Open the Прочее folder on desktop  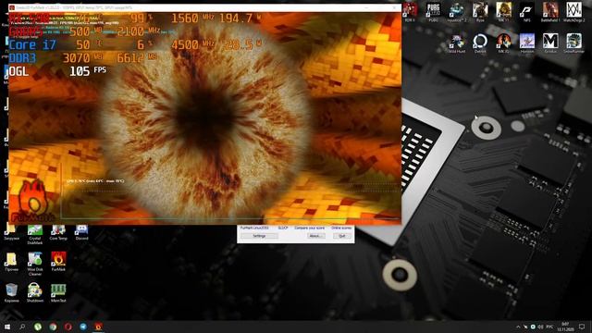pos(11,261)
